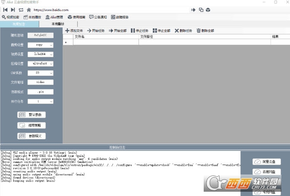Skip to next item with skip-forward icon
Image resolution: width=290 pixels, height=196 pixels.
pos(13,10)
